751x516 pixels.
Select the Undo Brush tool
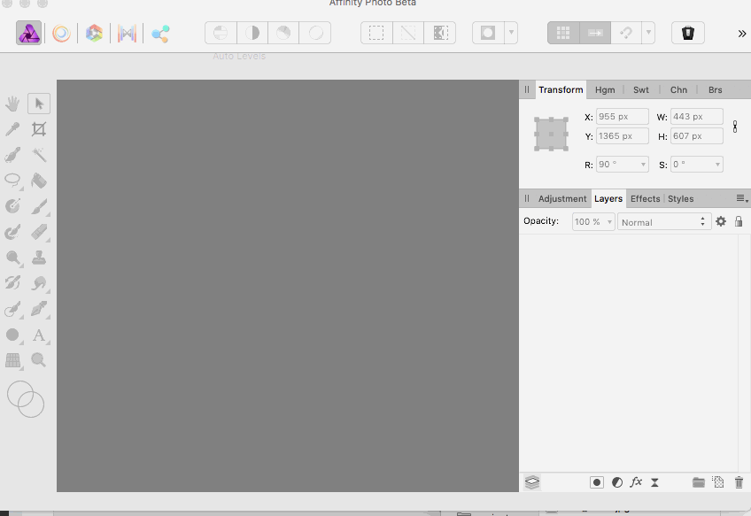12,283
